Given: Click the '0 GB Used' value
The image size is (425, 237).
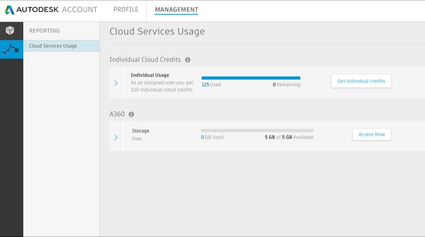Looking at the screenshot, I should 212,137.
